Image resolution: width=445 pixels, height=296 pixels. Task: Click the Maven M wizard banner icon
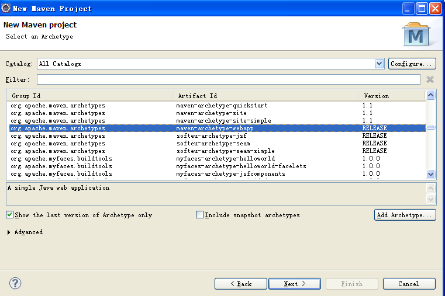click(x=416, y=34)
